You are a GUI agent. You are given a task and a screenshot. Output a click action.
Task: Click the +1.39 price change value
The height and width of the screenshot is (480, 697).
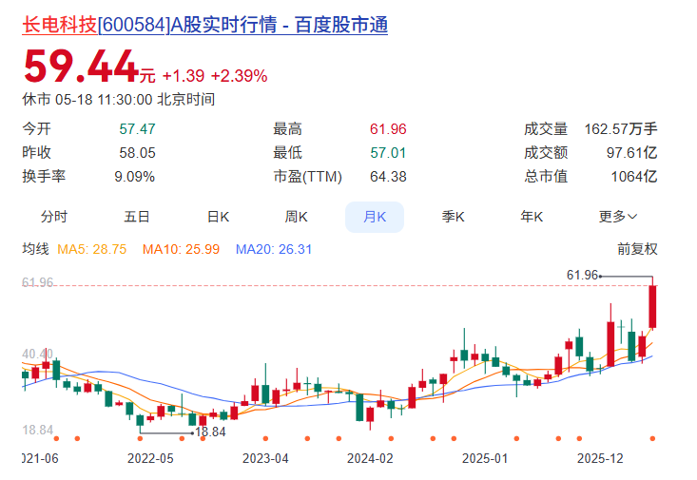[x=184, y=76]
